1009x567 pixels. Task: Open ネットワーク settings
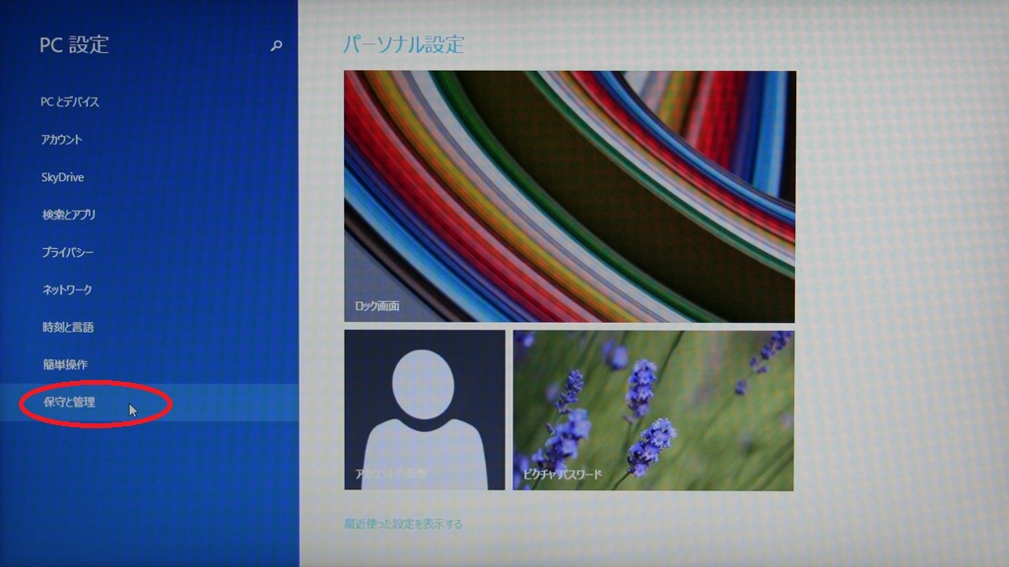(x=67, y=290)
